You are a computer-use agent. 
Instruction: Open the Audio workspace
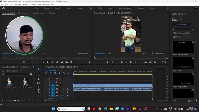click(110, 8)
